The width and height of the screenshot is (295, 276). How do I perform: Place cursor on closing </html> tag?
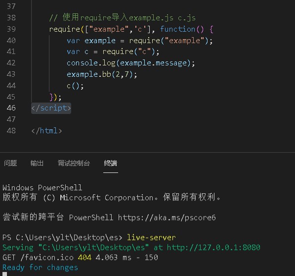pyautogui.click(x=46, y=131)
